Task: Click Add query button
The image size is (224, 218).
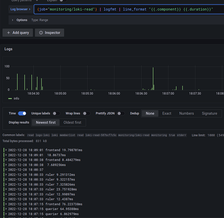Action: 18,33
